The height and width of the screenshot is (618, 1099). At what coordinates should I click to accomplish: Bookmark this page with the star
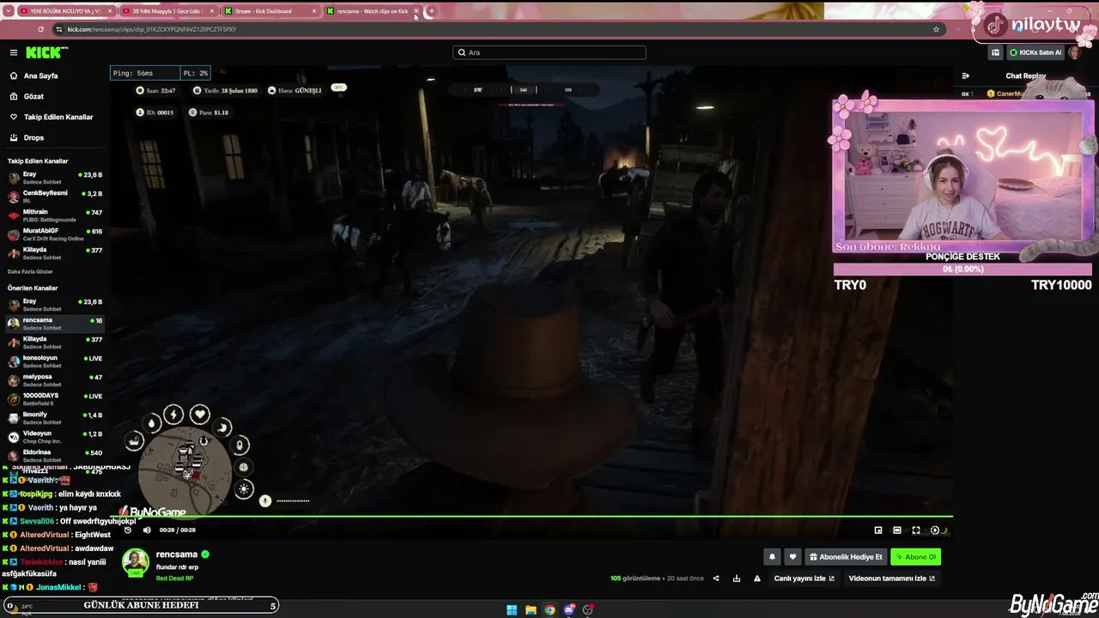936,29
